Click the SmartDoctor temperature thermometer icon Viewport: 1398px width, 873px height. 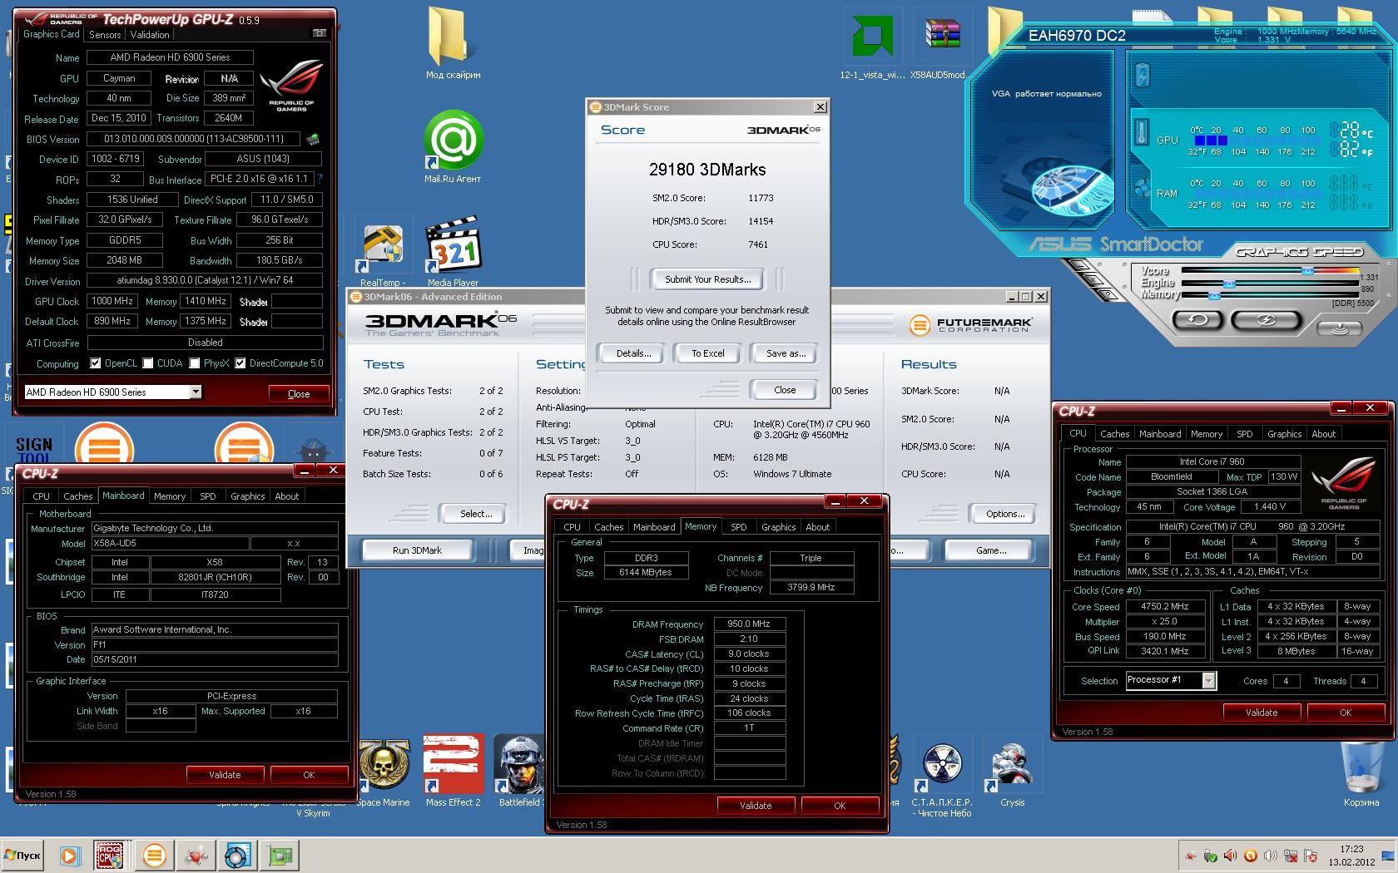pos(1143,133)
